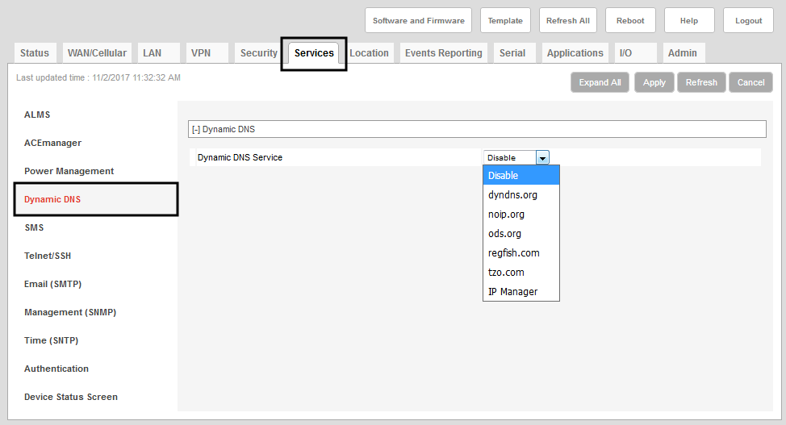Choose noip.org in the service list
Screen dimensions: 786x425
point(506,215)
